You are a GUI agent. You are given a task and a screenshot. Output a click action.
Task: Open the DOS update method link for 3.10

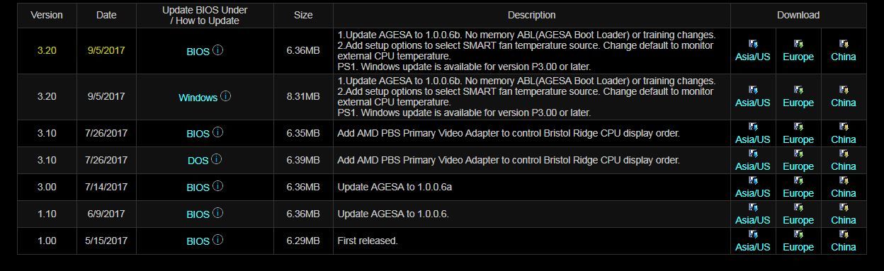click(x=198, y=161)
